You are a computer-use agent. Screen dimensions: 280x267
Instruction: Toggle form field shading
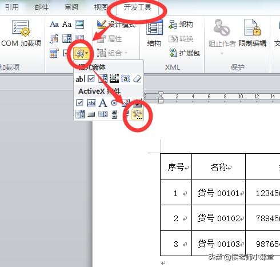pos(126,78)
